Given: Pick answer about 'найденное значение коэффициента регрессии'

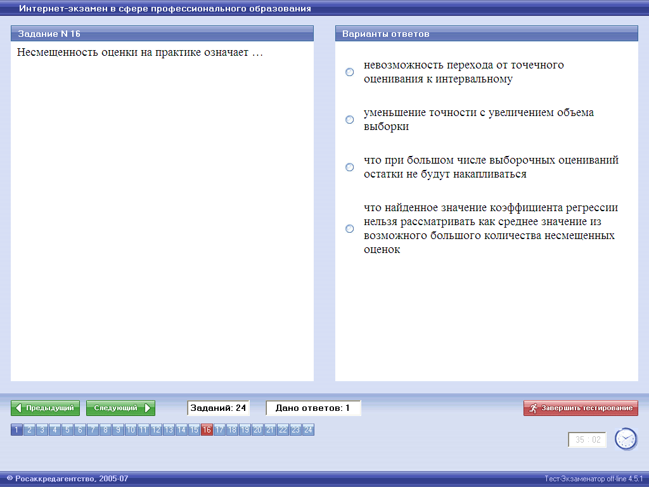Looking at the screenshot, I should [x=350, y=228].
